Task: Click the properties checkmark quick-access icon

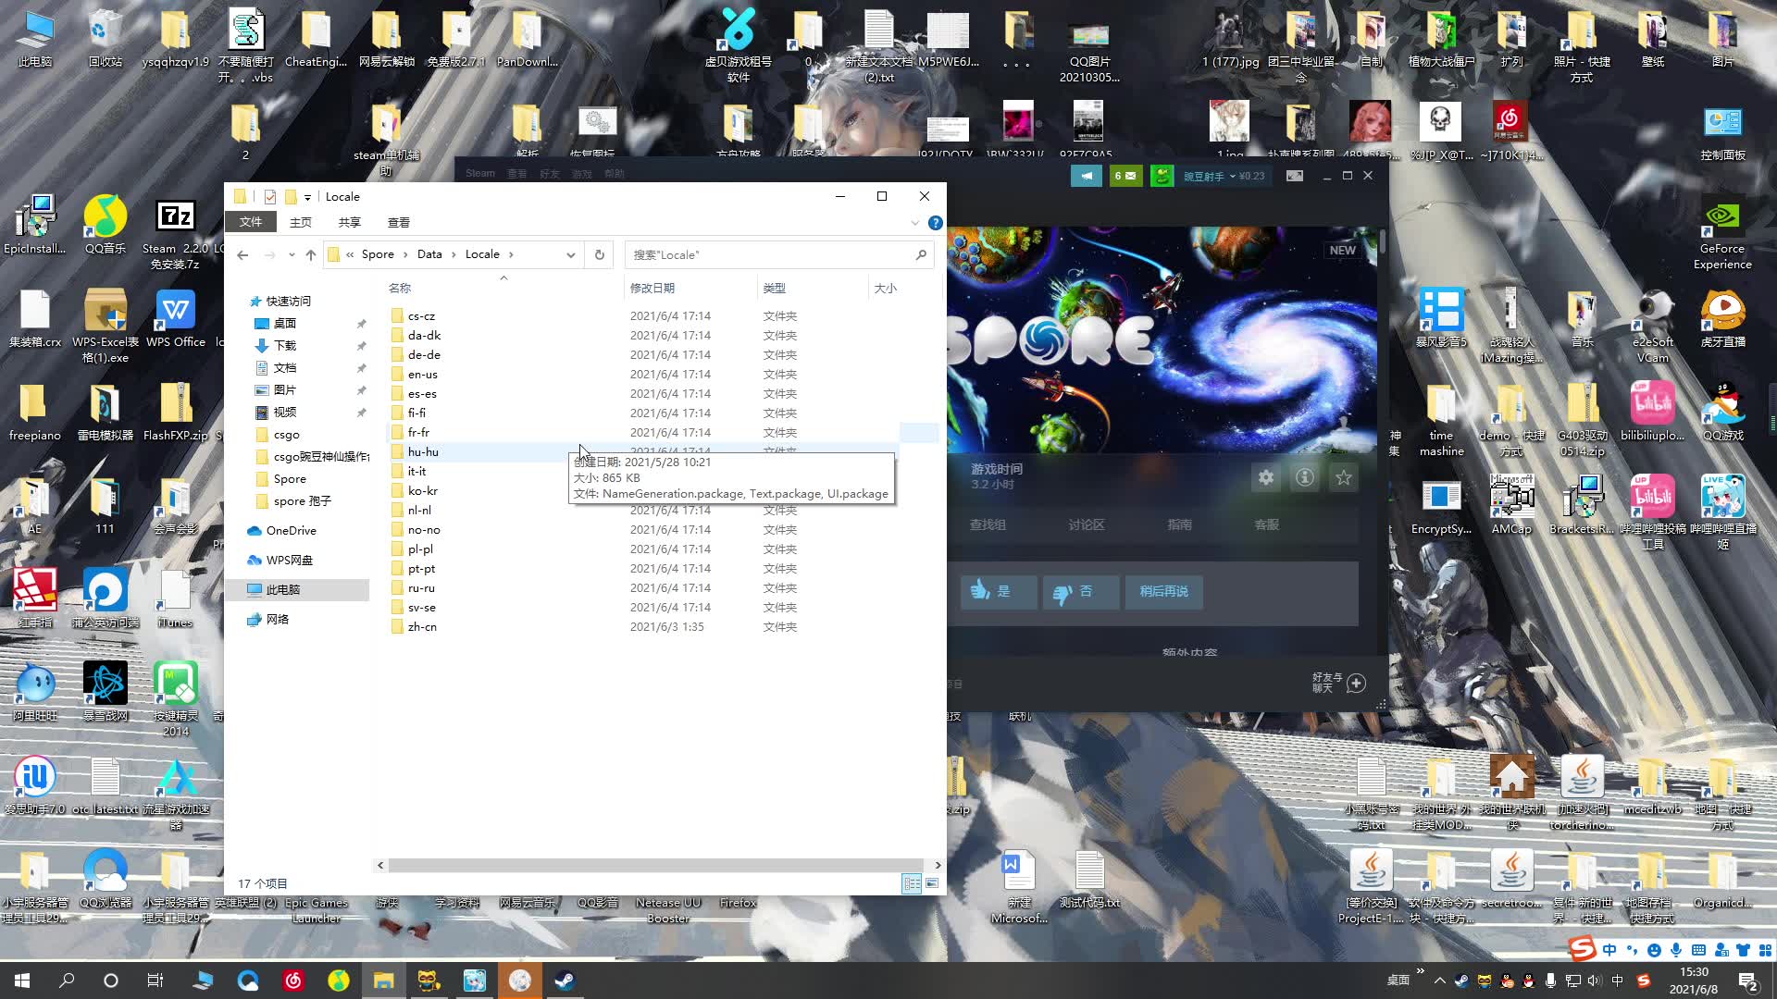Action: point(270,197)
